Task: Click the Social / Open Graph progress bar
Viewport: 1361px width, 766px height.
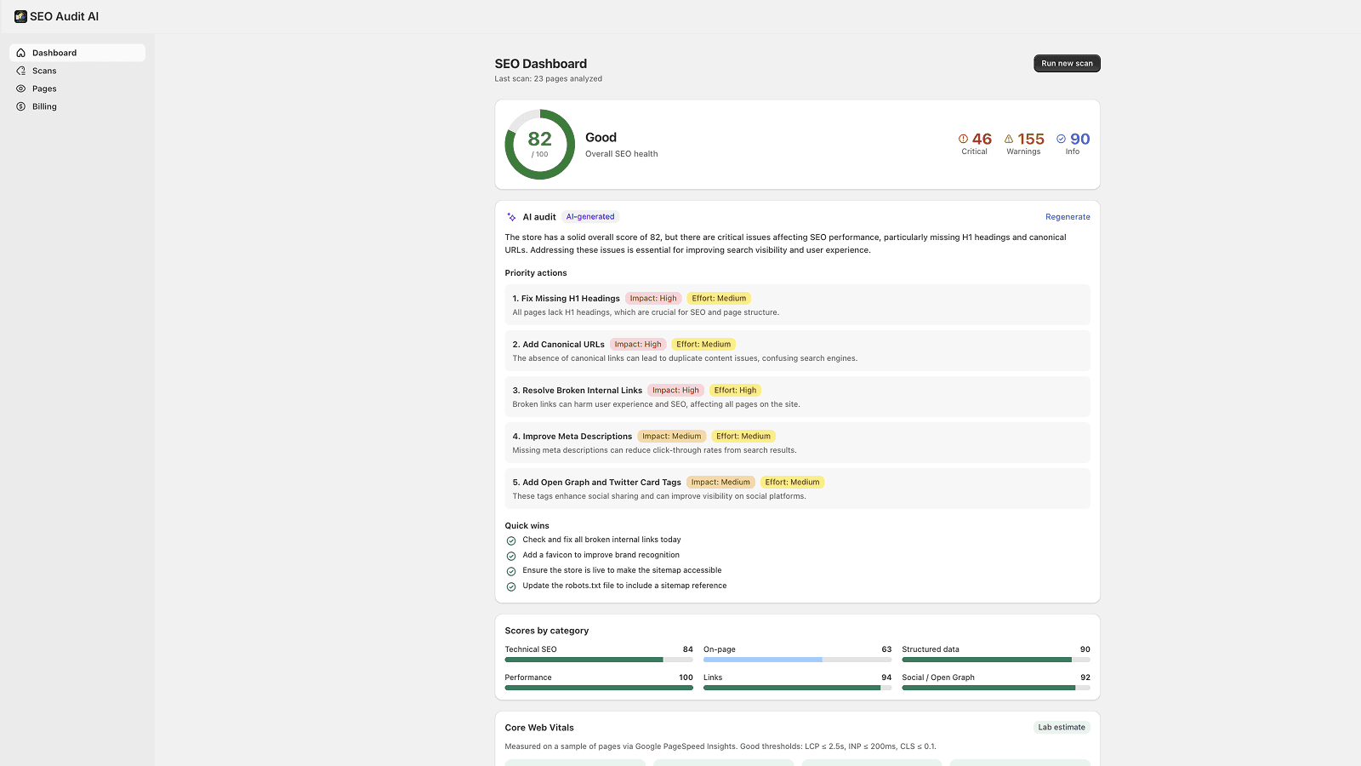Action: (996, 688)
